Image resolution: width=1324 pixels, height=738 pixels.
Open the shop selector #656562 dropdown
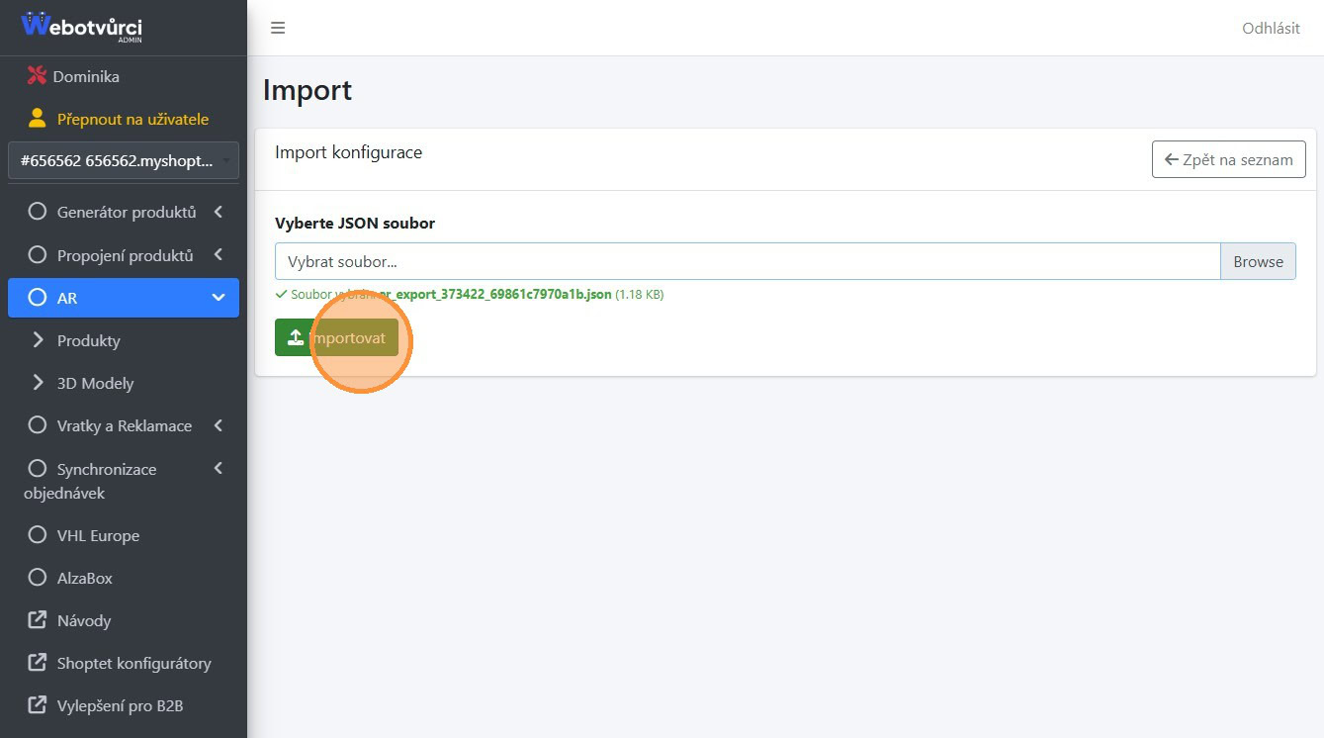[x=124, y=160]
